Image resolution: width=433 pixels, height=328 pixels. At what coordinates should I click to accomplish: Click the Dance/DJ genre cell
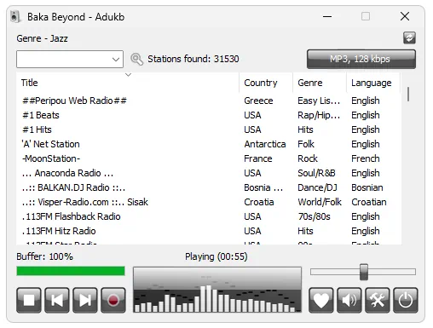[x=317, y=187]
